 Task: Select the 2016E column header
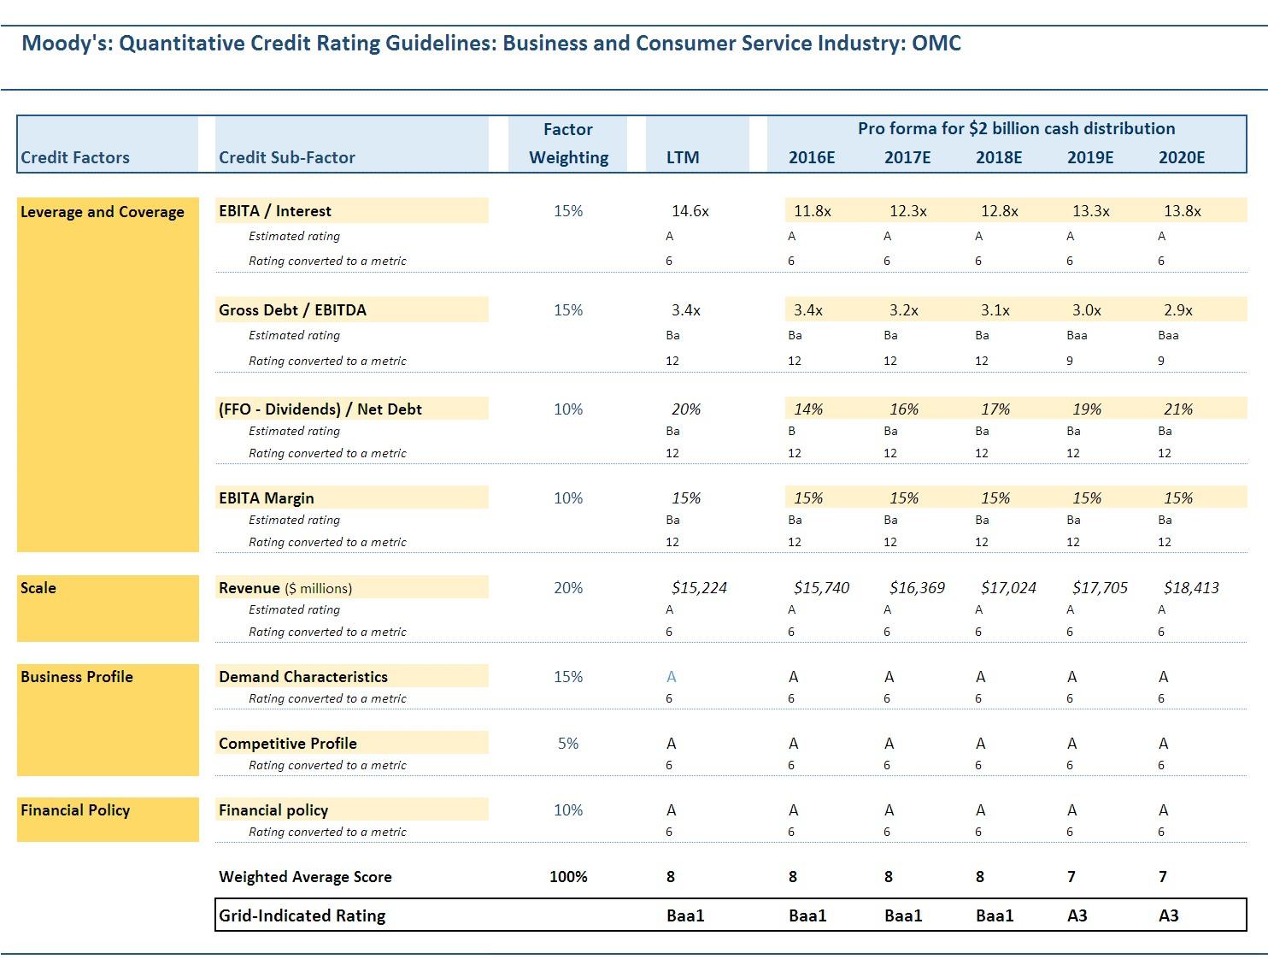(812, 157)
